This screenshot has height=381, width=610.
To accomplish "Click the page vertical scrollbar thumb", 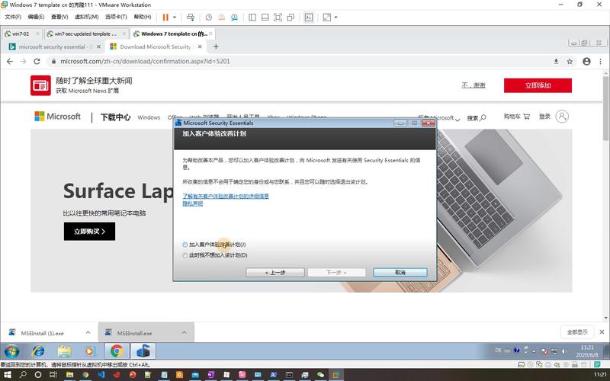I will [x=605, y=109].
